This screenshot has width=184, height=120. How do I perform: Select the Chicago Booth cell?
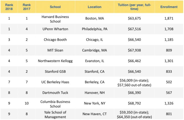(x=55, y=40)
